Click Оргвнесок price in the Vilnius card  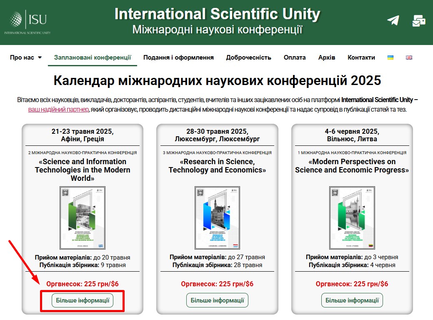point(352,284)
